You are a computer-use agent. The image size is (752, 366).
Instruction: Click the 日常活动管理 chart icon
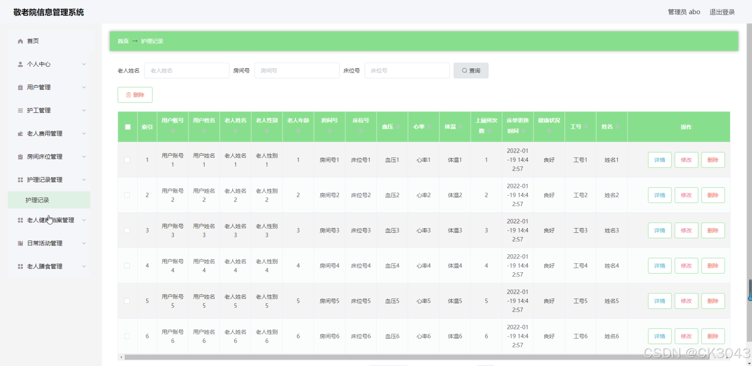[20, 243]
